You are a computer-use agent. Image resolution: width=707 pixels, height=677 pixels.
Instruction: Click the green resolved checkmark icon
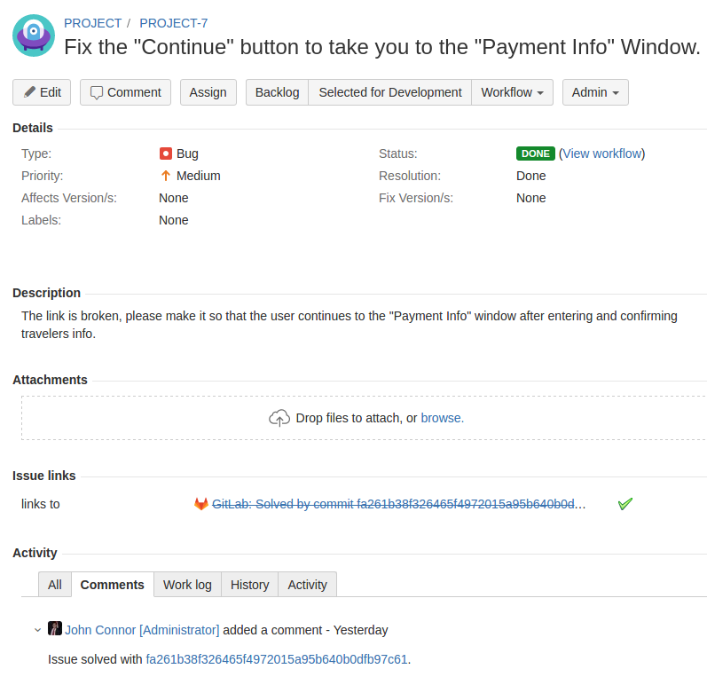coord(625,504)
